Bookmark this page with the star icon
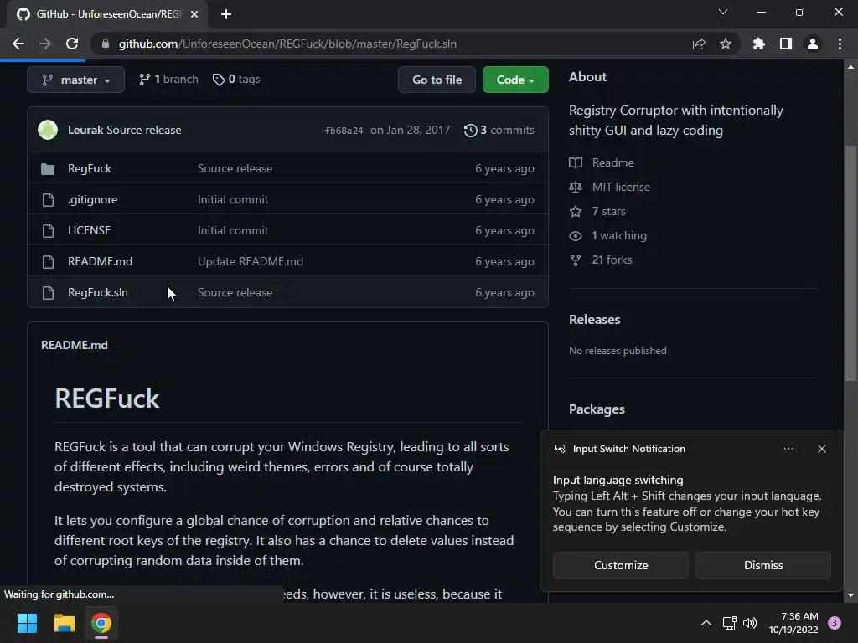 (x=726, y=44)
